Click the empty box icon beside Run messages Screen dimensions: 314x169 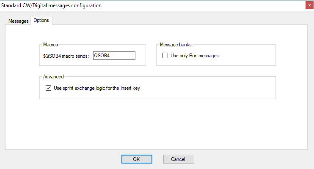click(x=165, y=56)
